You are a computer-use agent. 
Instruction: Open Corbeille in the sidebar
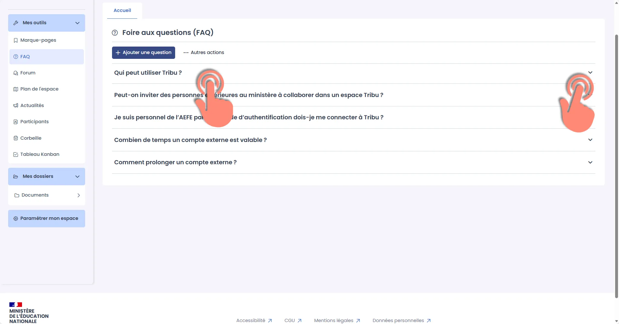pyautogui.click(x=47, y=138)
